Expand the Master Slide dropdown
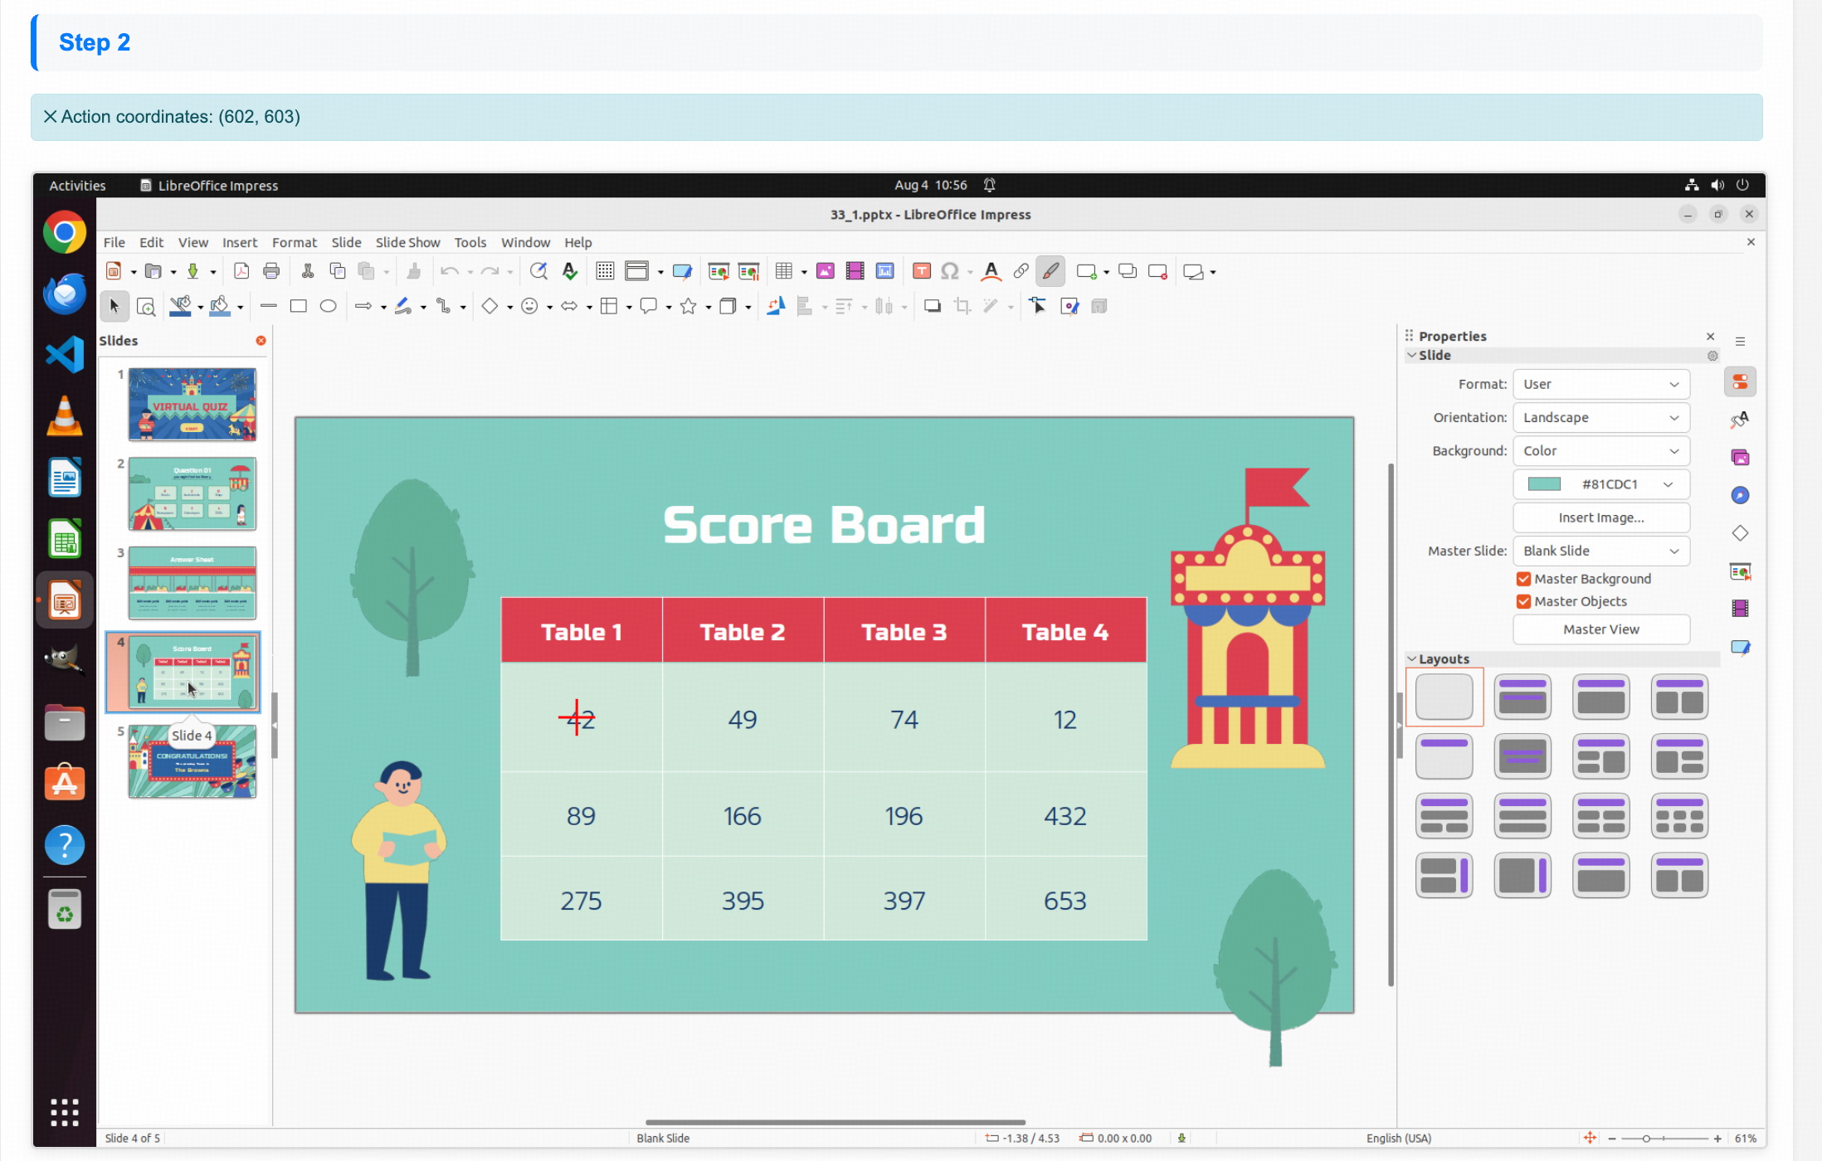Image resolution: width=1822 pixels, height=1161 pixels. [x=1600, y=551]
